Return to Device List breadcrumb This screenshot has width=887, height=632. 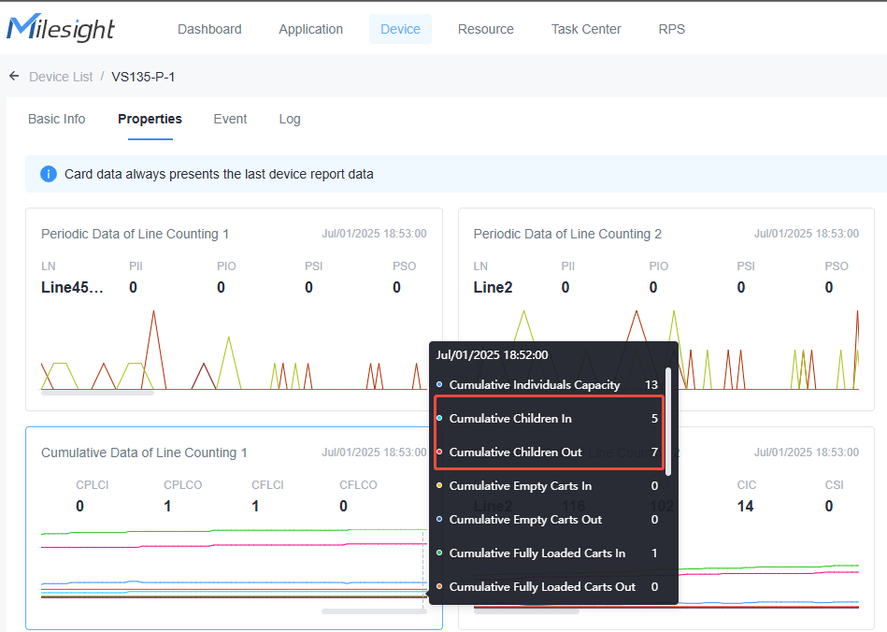pyautogui.click(x=61, y=77)
